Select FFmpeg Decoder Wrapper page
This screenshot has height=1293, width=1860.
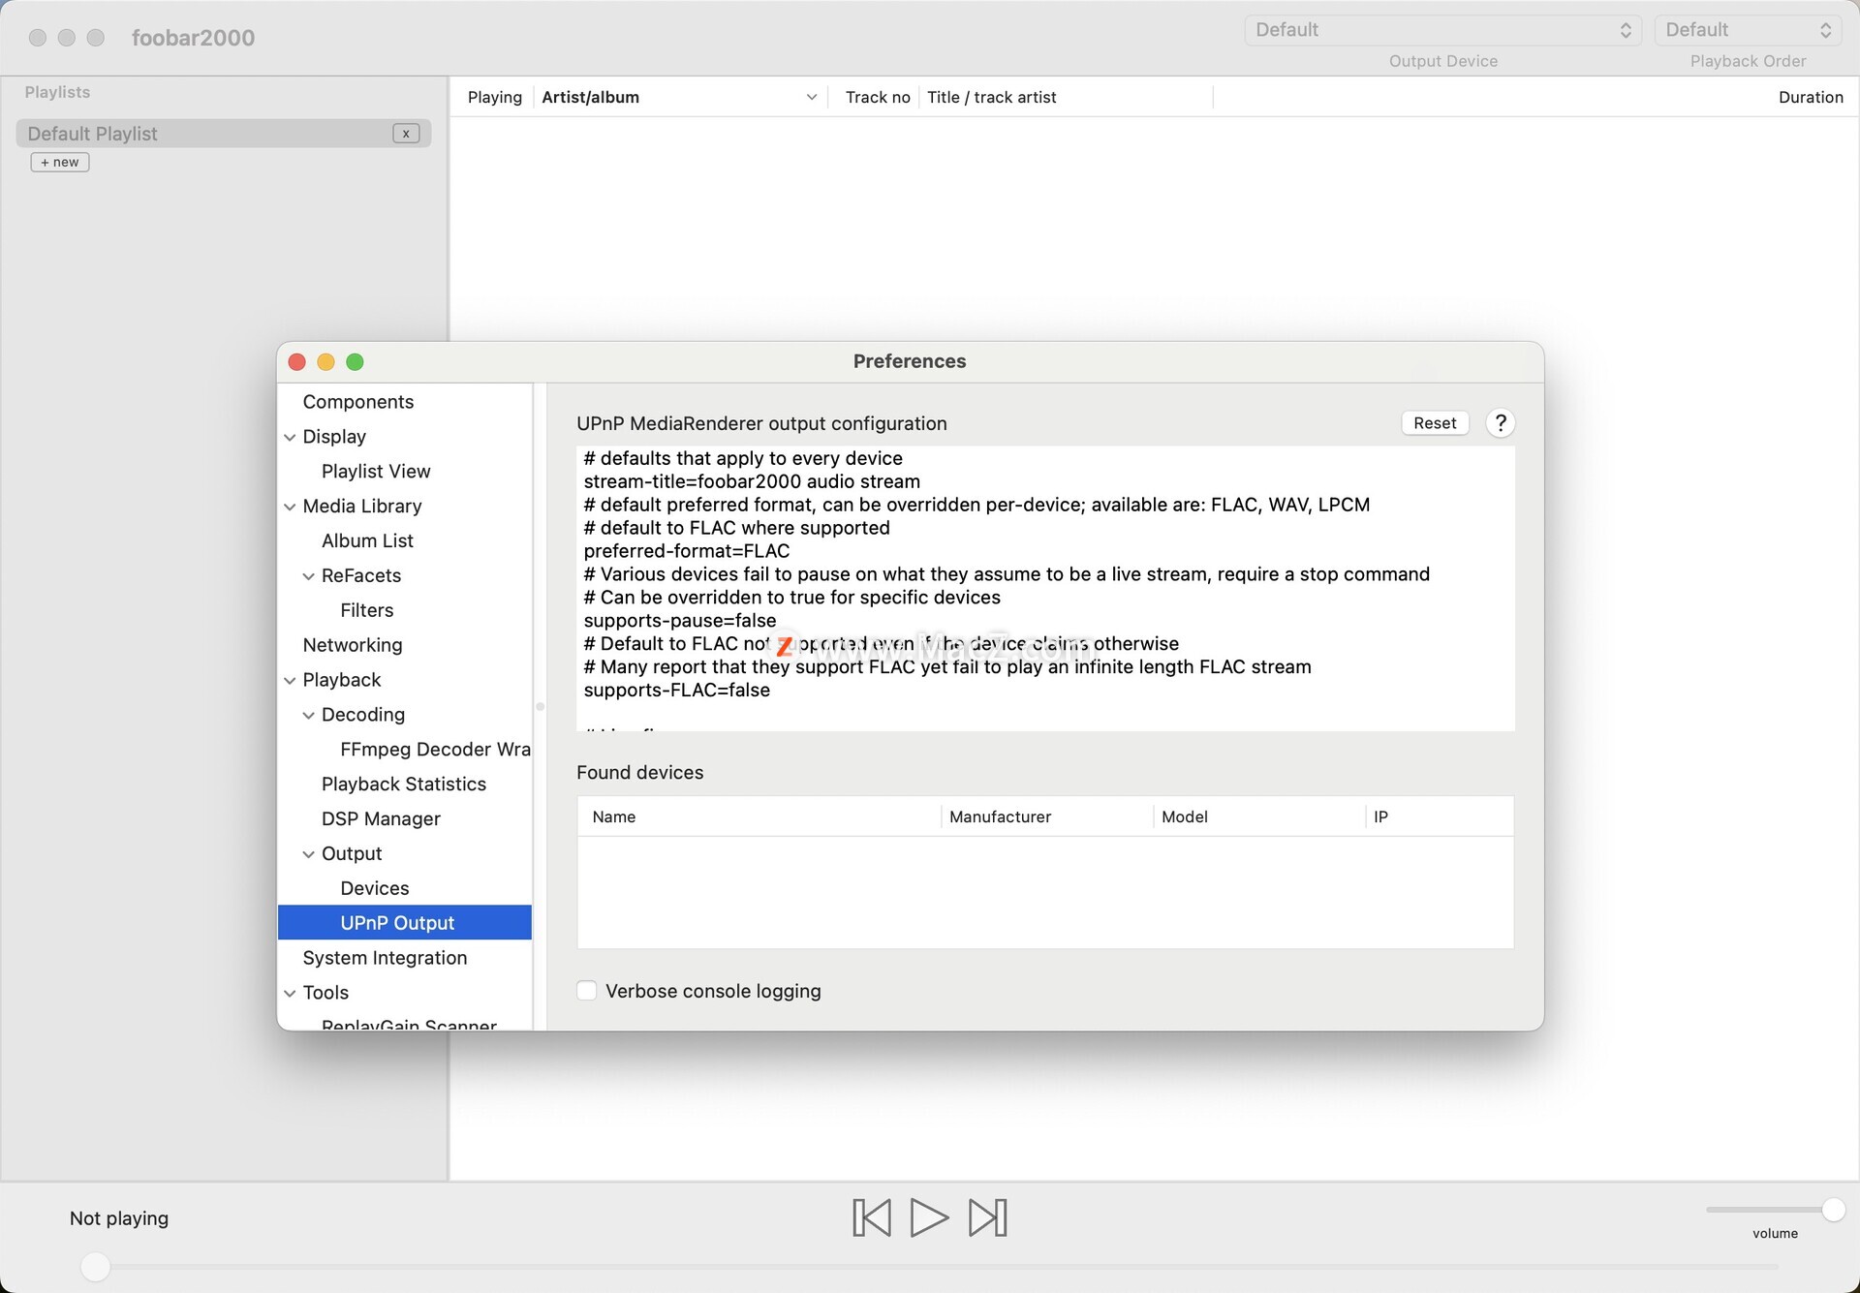pyautogui.click(x=435, y=750)
